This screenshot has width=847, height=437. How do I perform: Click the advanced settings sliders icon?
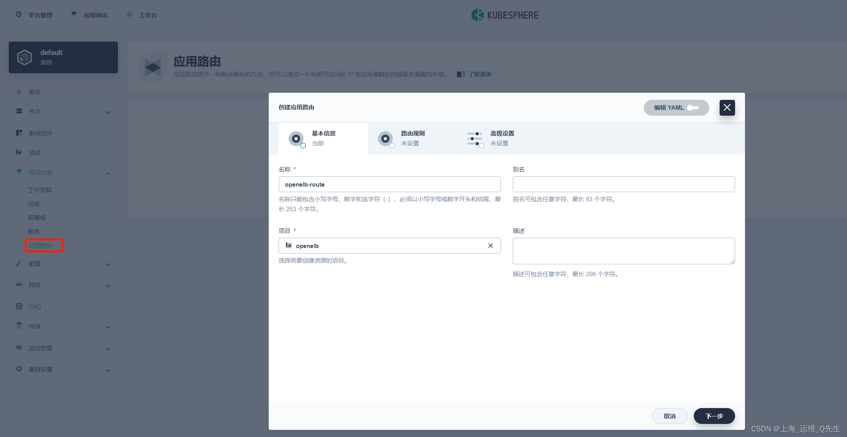475,139
